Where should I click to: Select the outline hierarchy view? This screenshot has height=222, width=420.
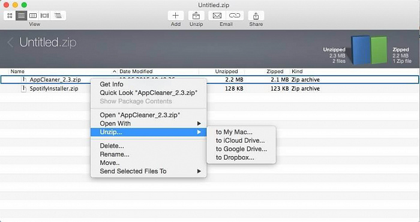[58, 16]
